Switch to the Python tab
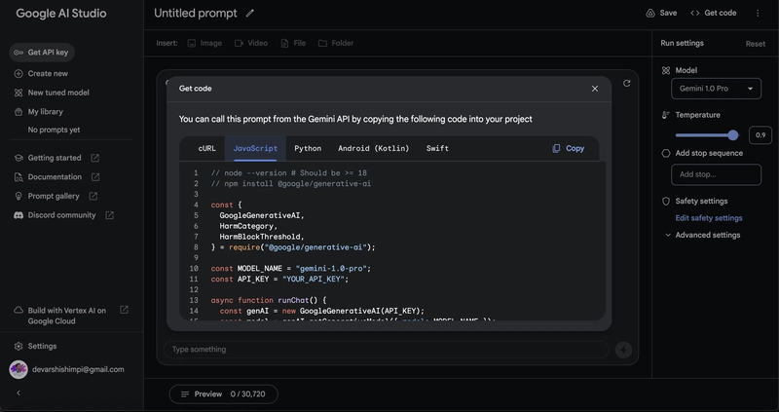 [308, 148]
